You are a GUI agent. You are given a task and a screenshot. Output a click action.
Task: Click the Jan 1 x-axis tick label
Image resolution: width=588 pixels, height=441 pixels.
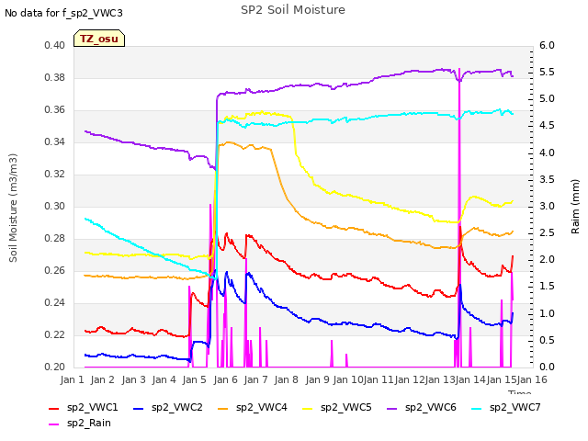click(x=72, y=379)
